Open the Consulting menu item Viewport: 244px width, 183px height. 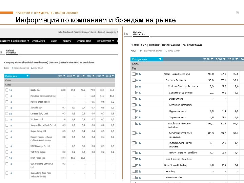coord(84,41)
